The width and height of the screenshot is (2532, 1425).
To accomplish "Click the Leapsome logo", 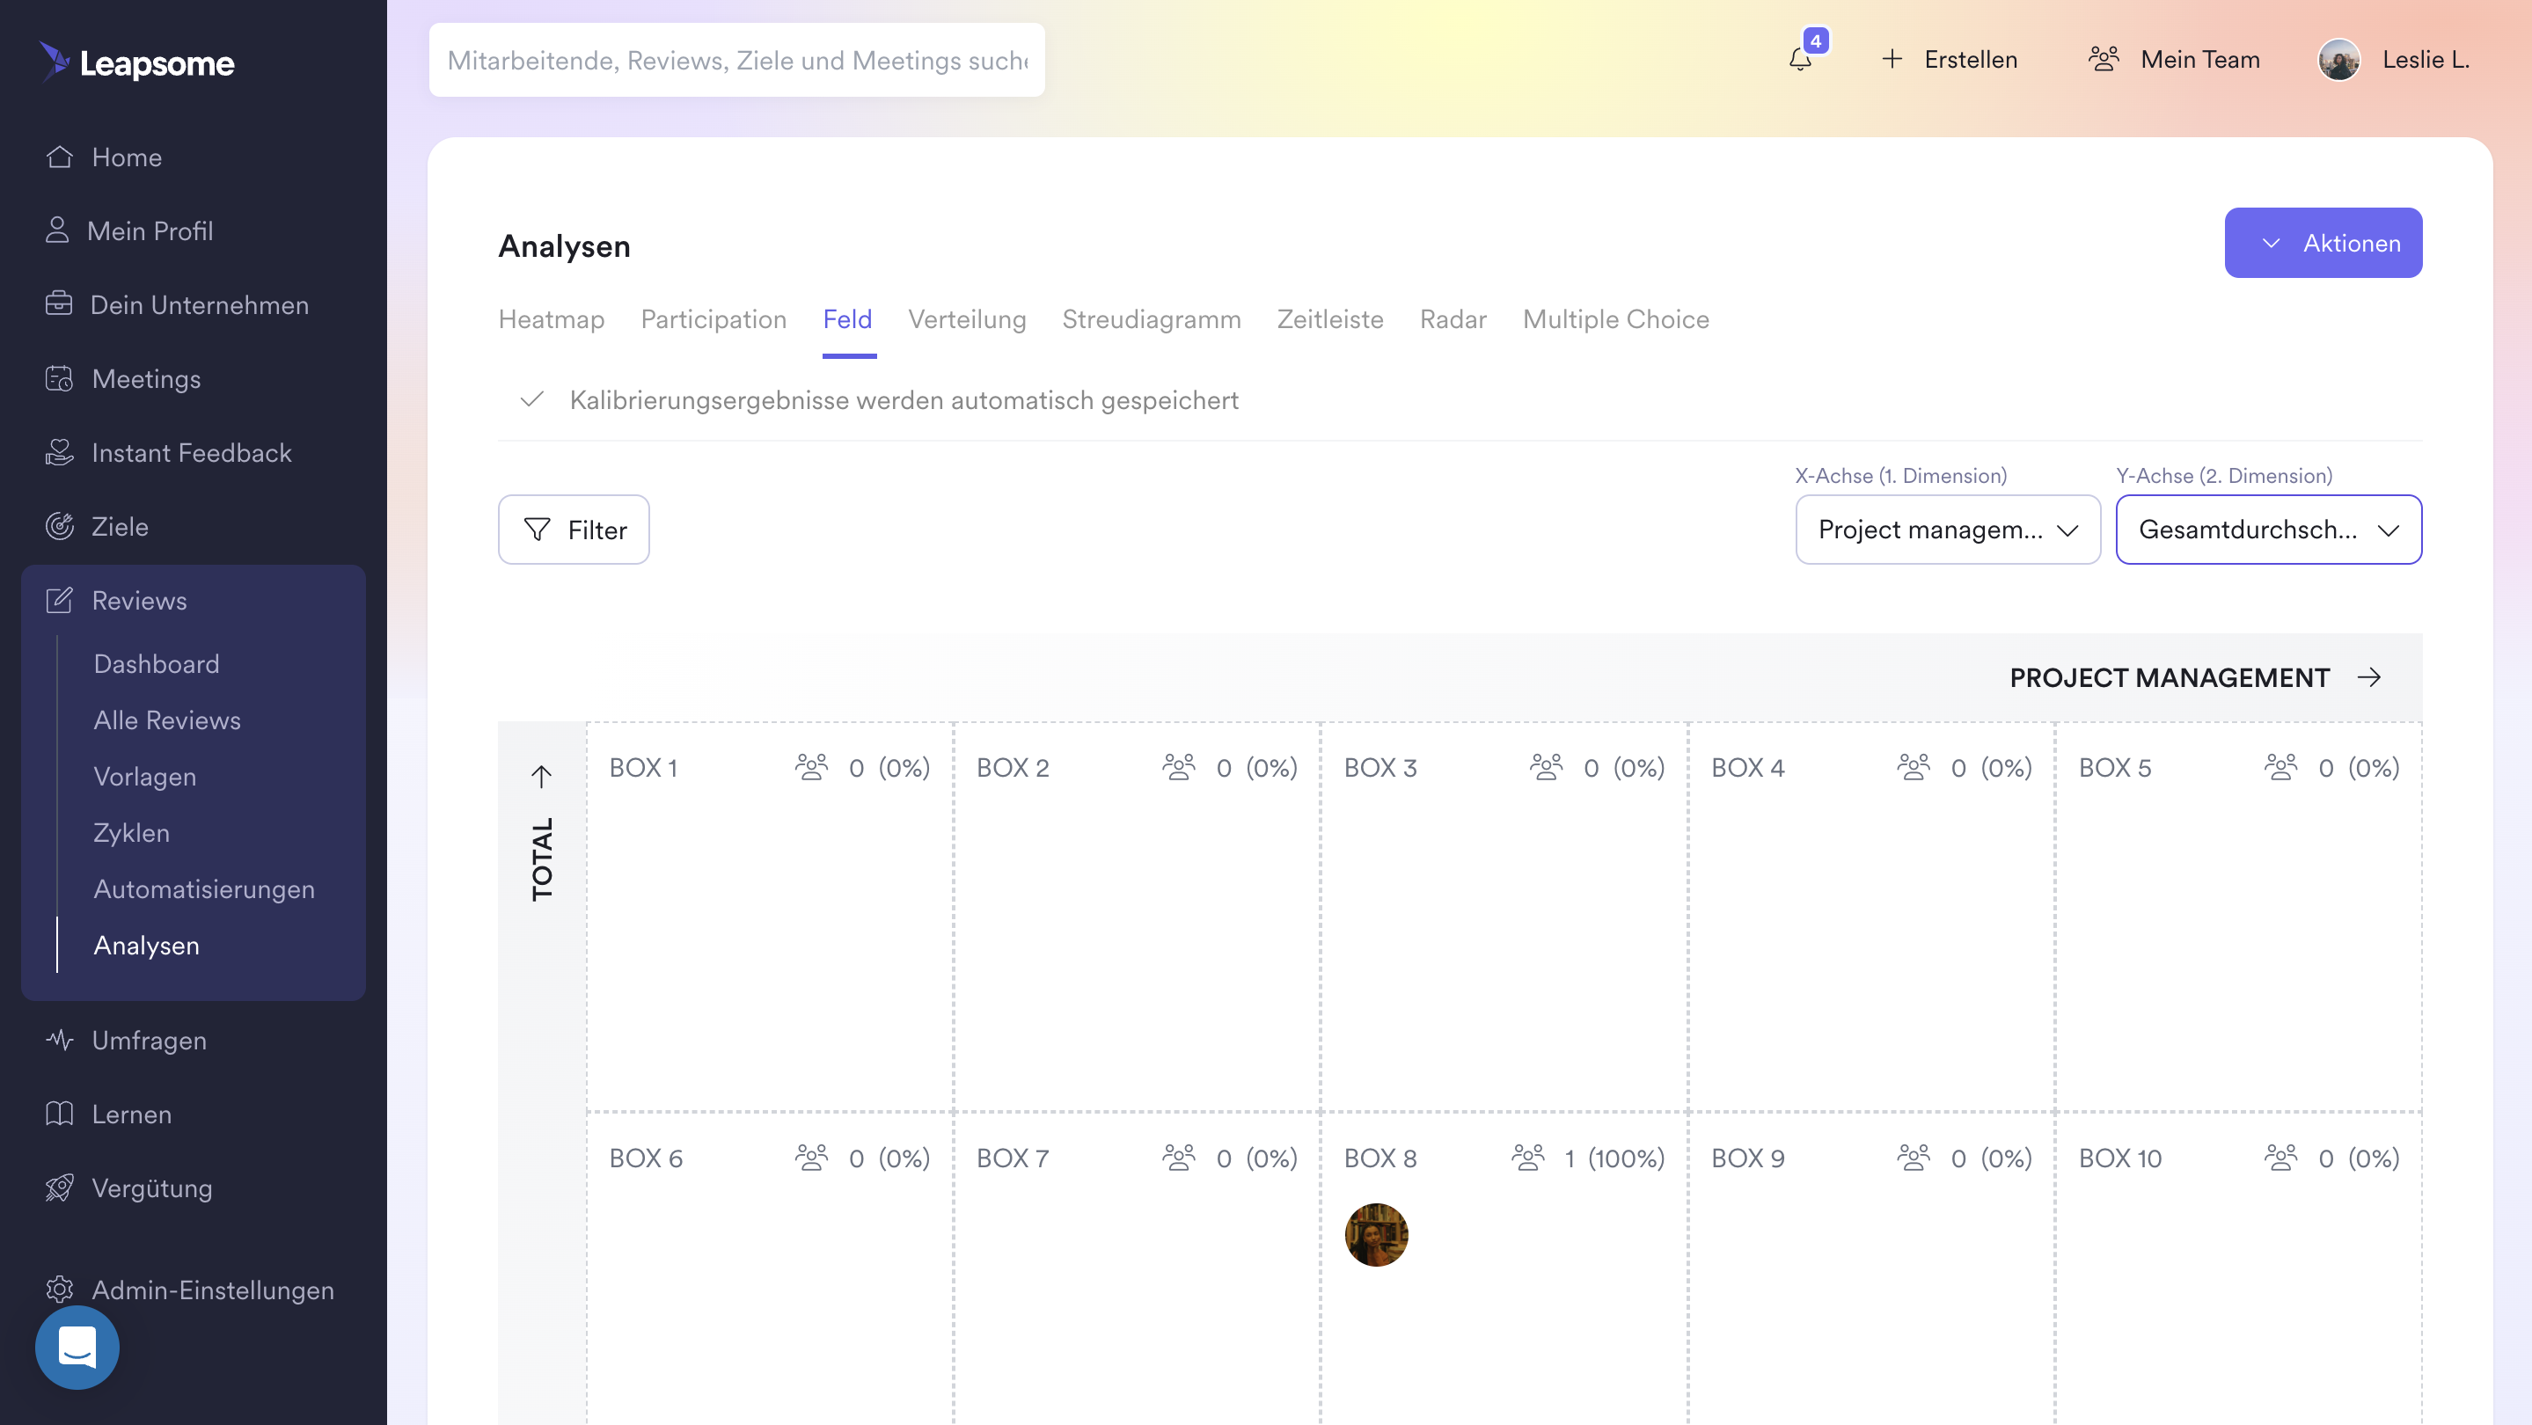I will point(136,62).
